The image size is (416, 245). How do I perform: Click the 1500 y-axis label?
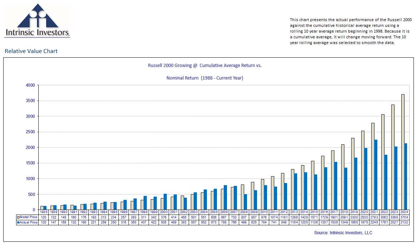[30, 163]
